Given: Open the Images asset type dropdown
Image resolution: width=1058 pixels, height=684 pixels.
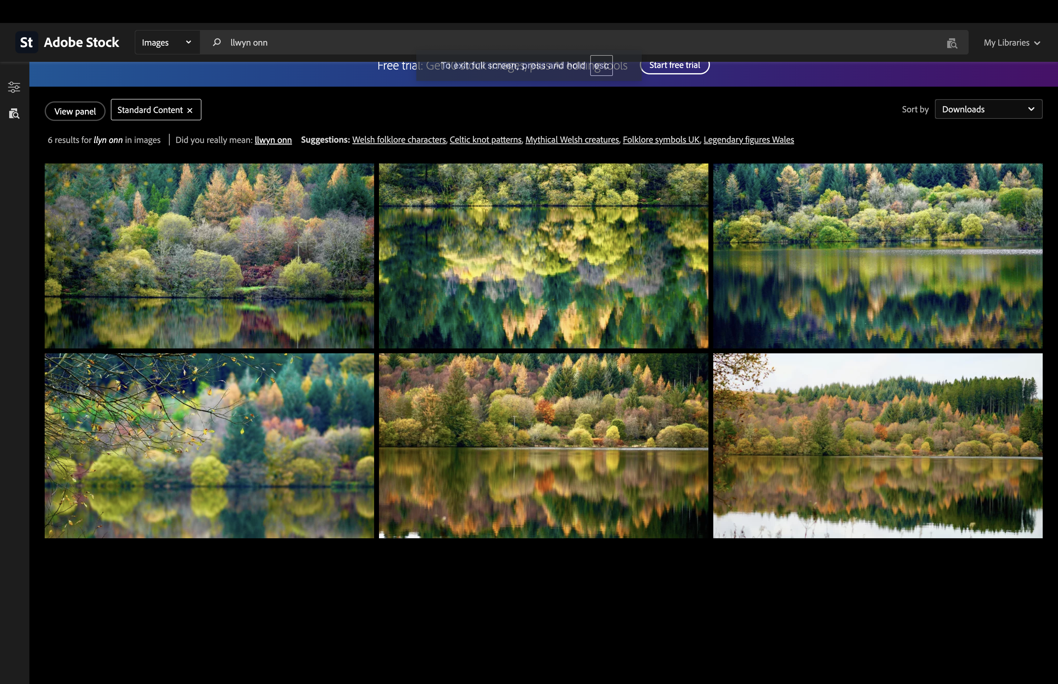Looking at the screenshot, I should 167,43.
